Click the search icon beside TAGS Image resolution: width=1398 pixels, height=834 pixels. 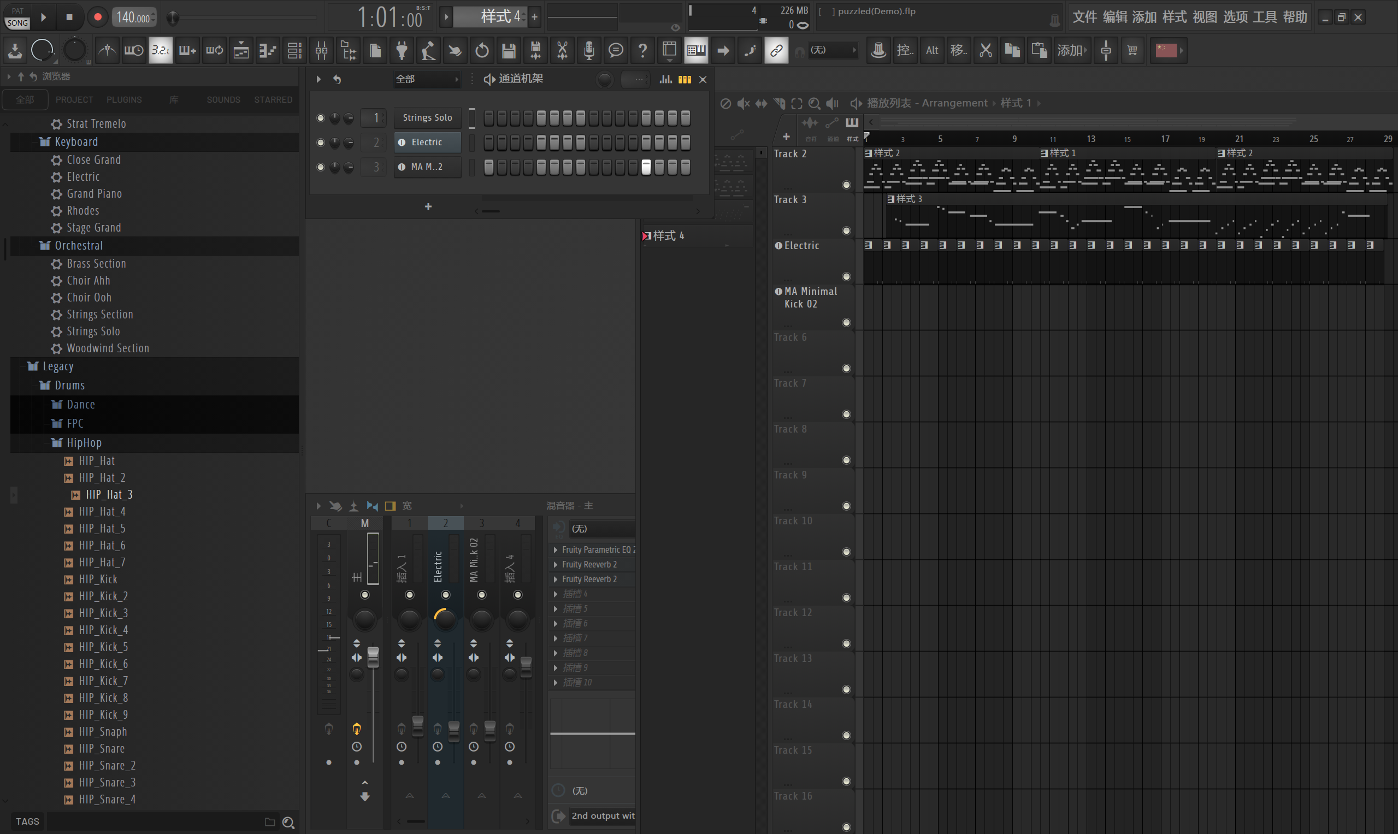[288, 822]
